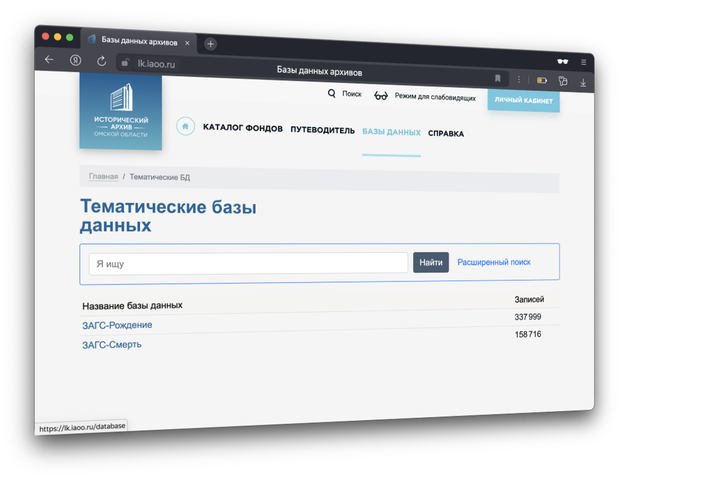Open Личный кабинет button
Image resolution: width=708 pixels, height=482 pixels.
point(523,100)
